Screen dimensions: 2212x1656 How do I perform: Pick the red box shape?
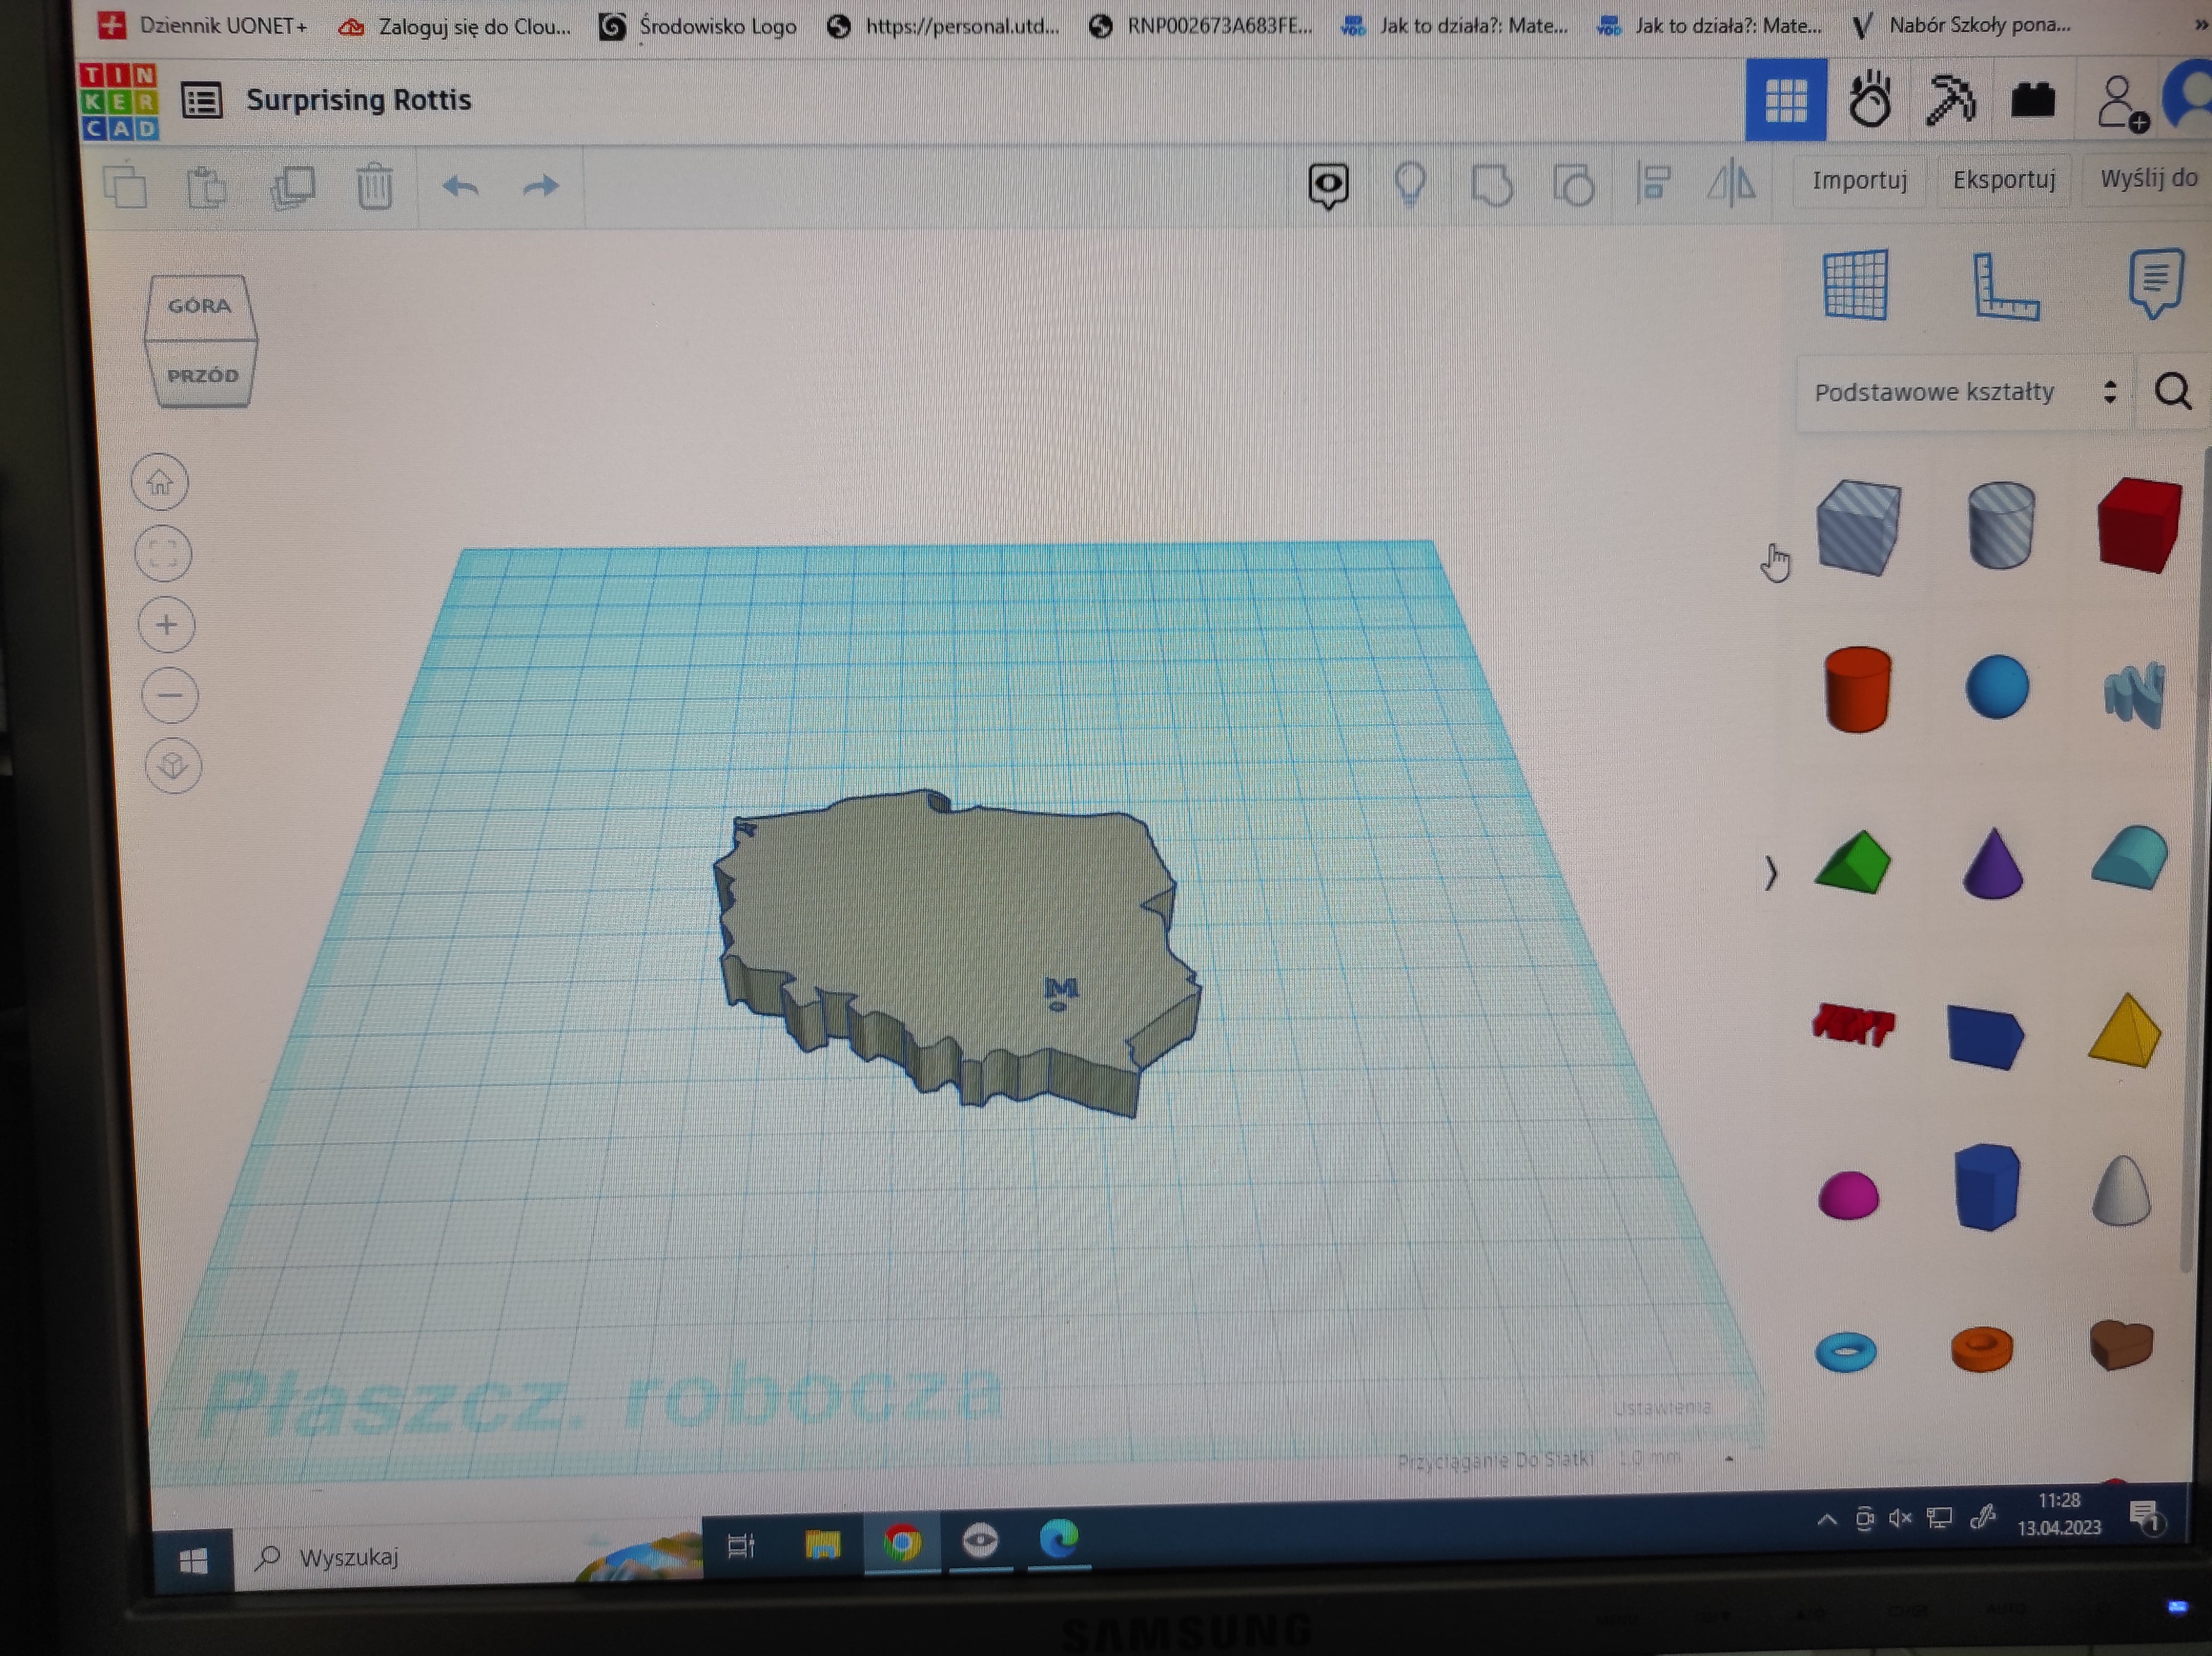point(2138,525)
